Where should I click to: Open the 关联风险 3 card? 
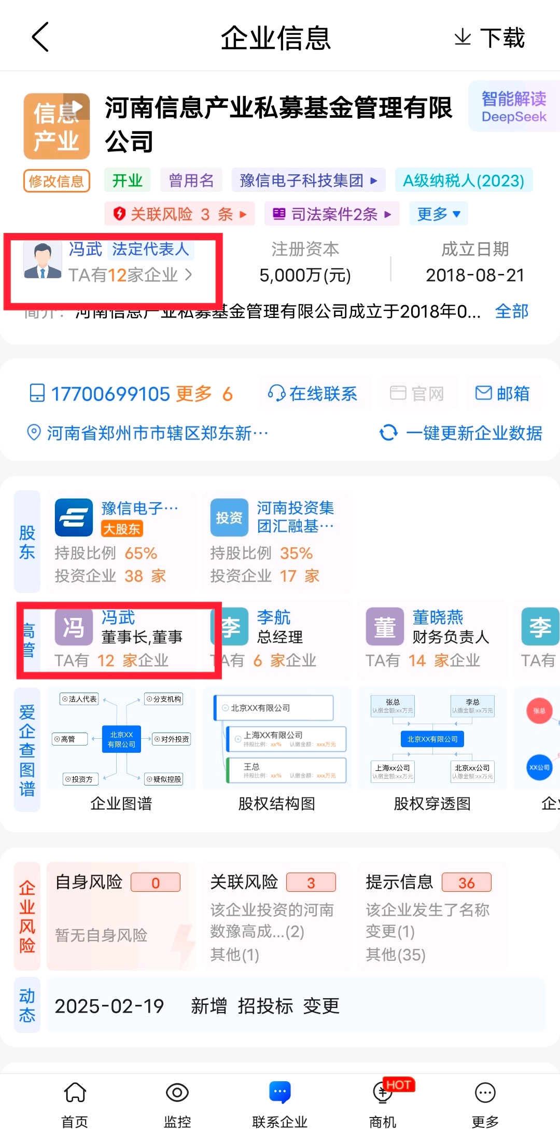point(277,916)
